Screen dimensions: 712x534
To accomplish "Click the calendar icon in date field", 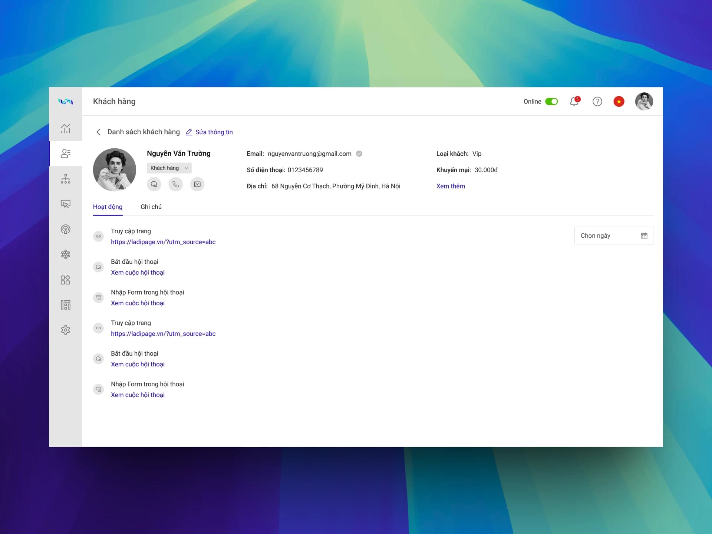I will point(644,235).
